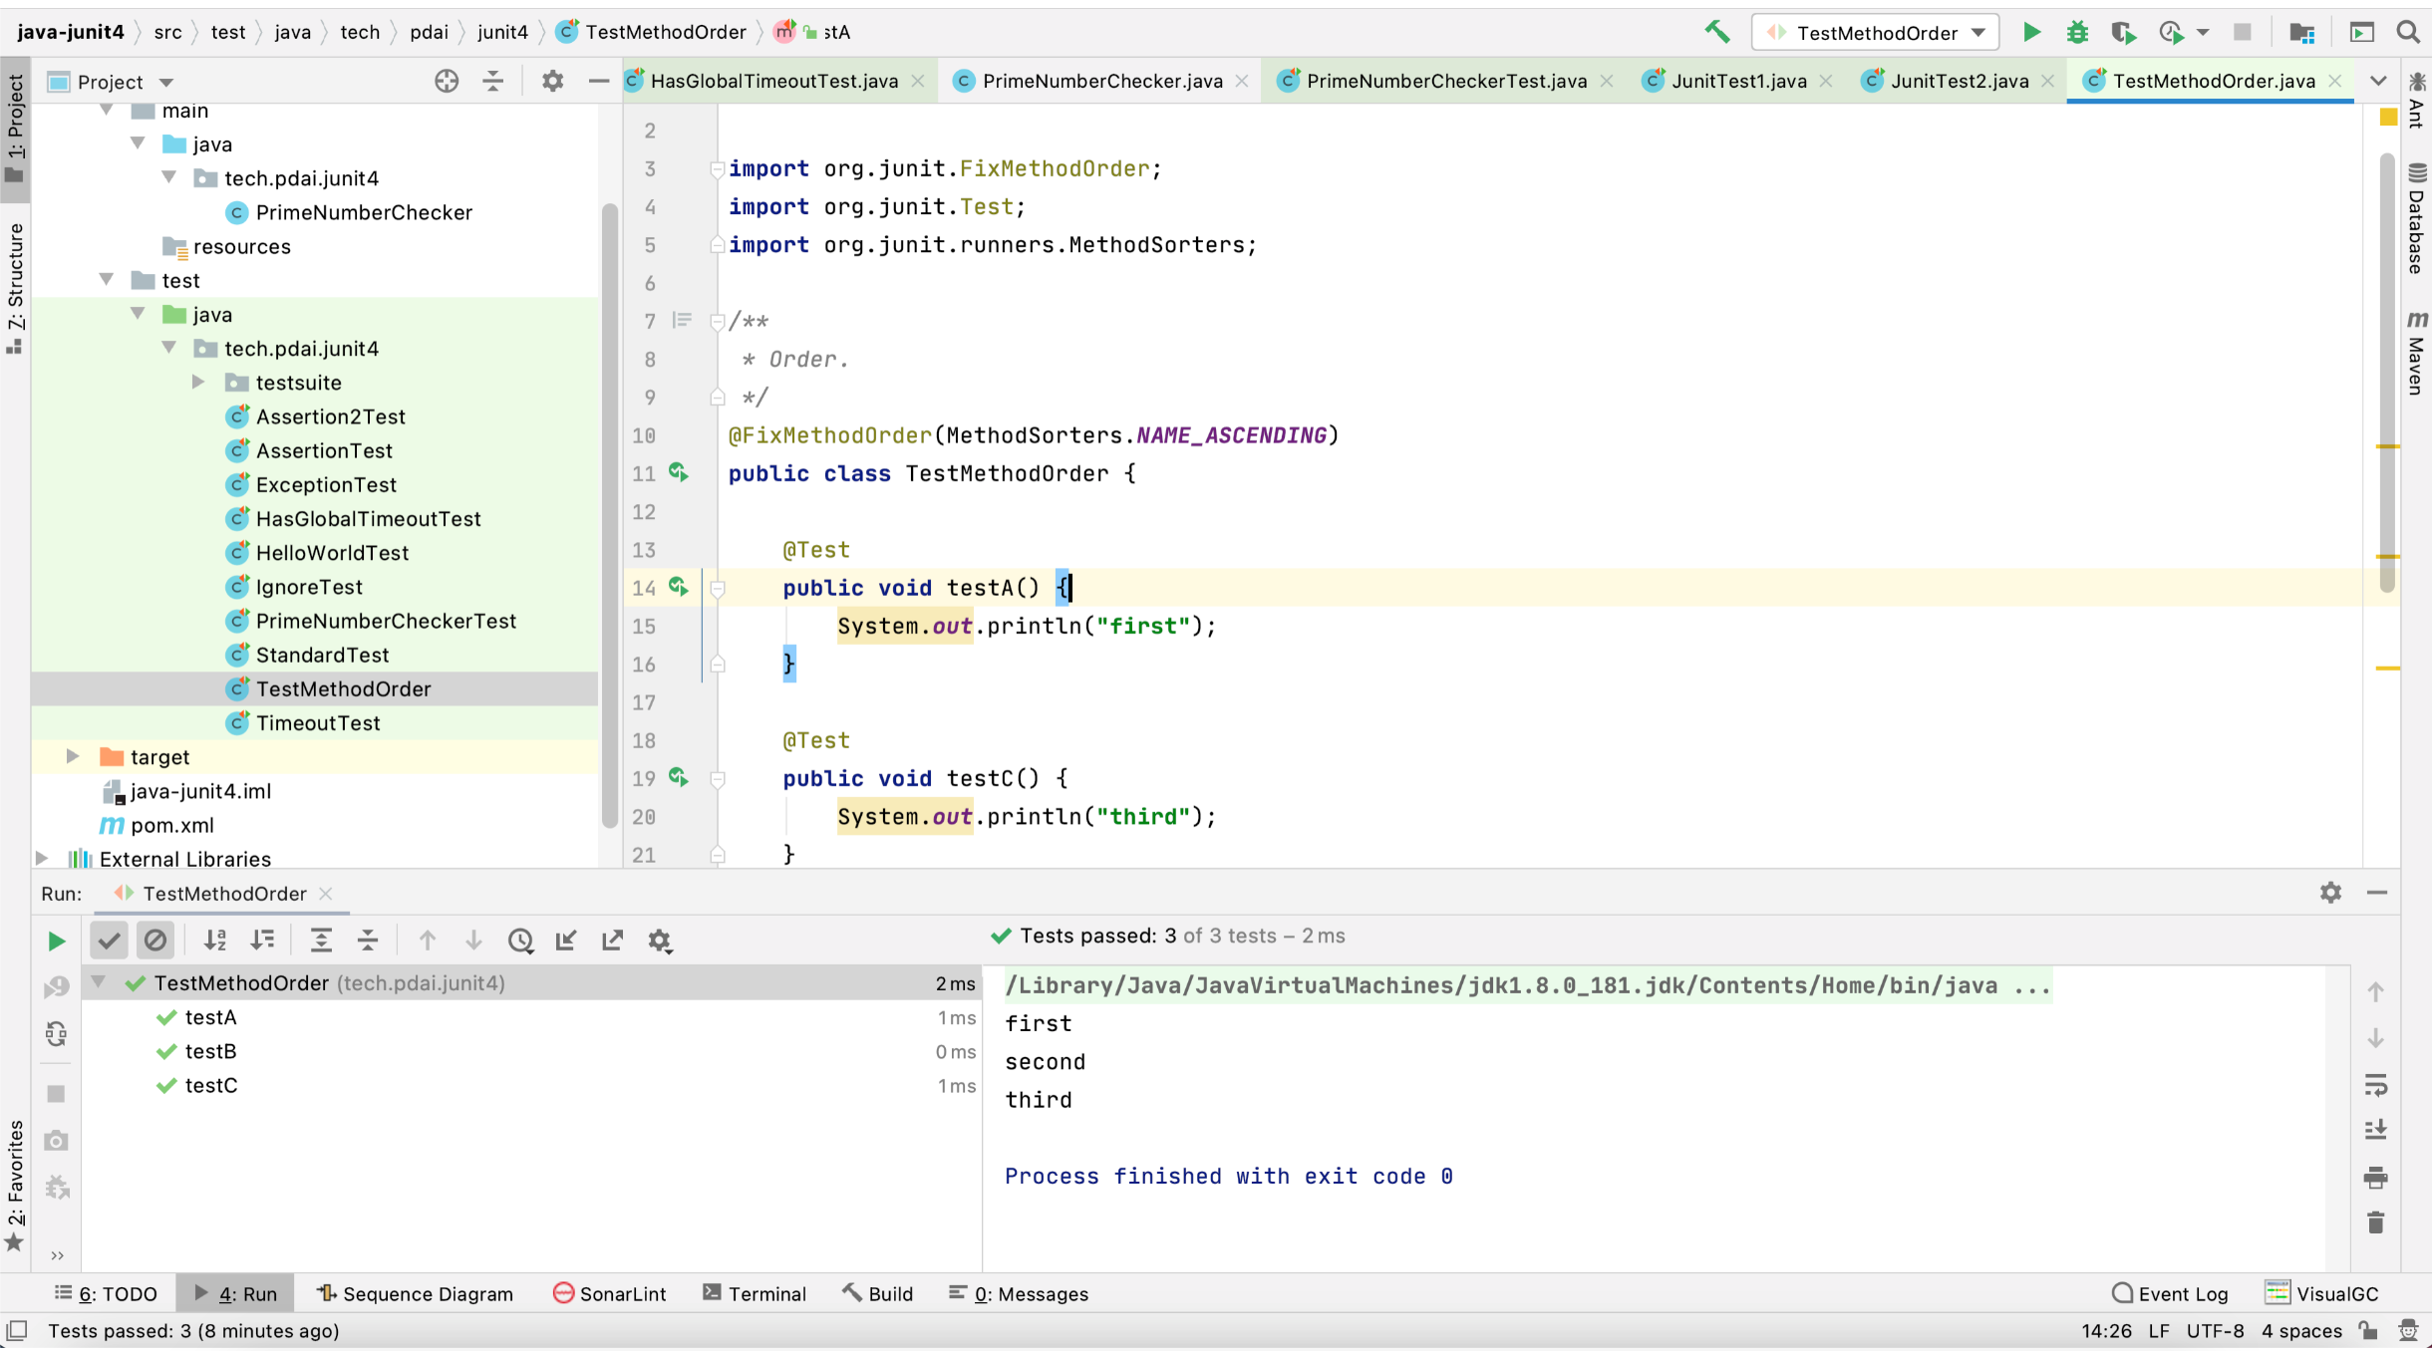Open the Maven side panel
The height and width of the screenshot is (1351, 2432).
coord(2416,353)
